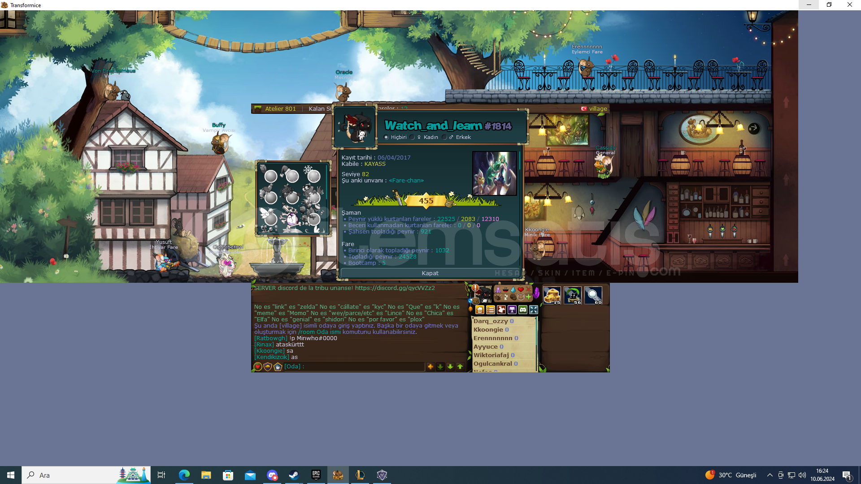Focus the Oda chat input field
This screenshot has width=861, height=484.
pos(354,367)
